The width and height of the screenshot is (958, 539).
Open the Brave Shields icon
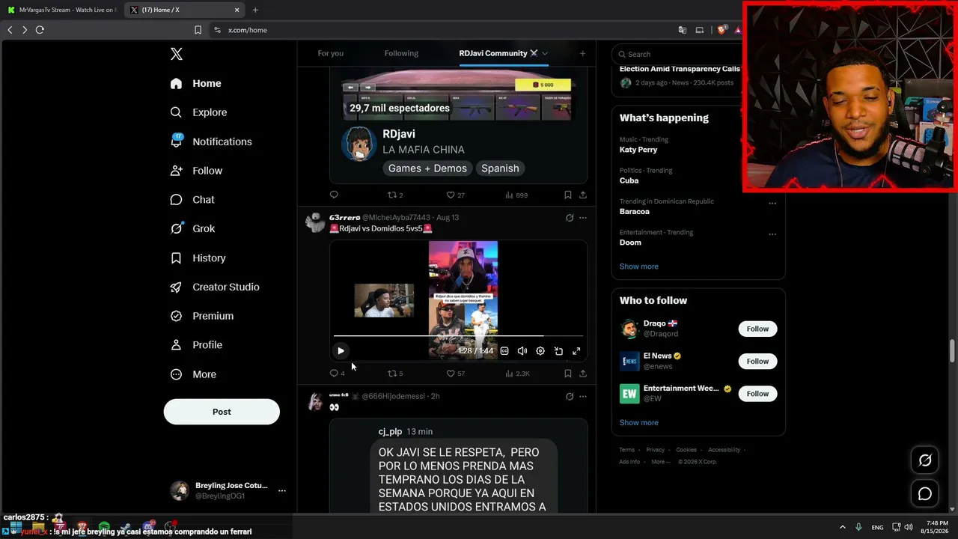point(721,30)
